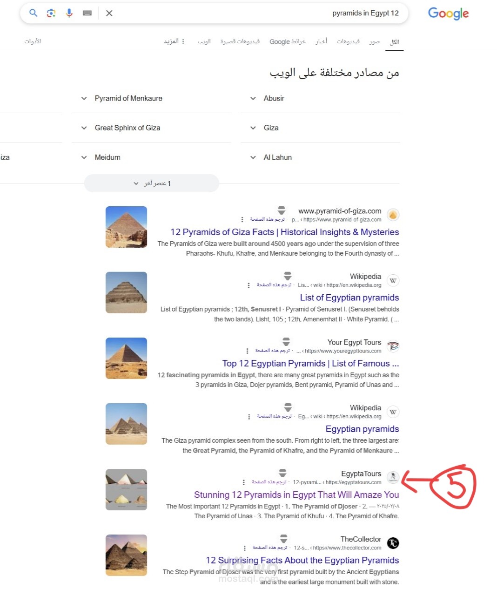Click the magnifier search icon
This screenshot has height=596, width=497.
(x=33, y=13)
